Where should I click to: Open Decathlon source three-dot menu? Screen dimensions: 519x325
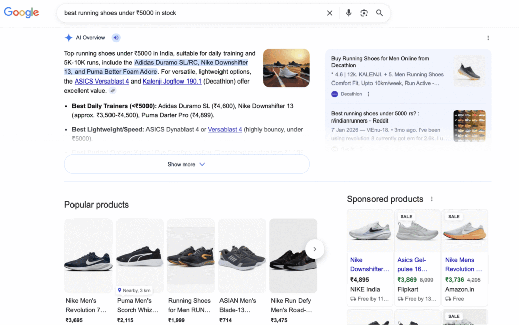(x=369, y=94)
